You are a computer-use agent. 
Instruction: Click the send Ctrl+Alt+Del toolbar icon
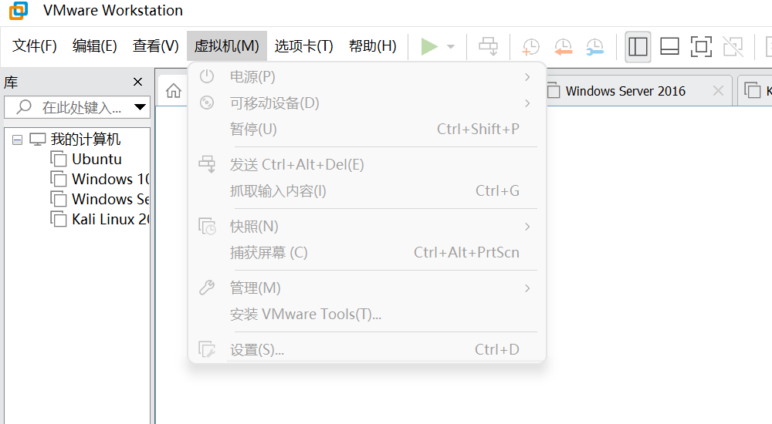click(489, 46)
